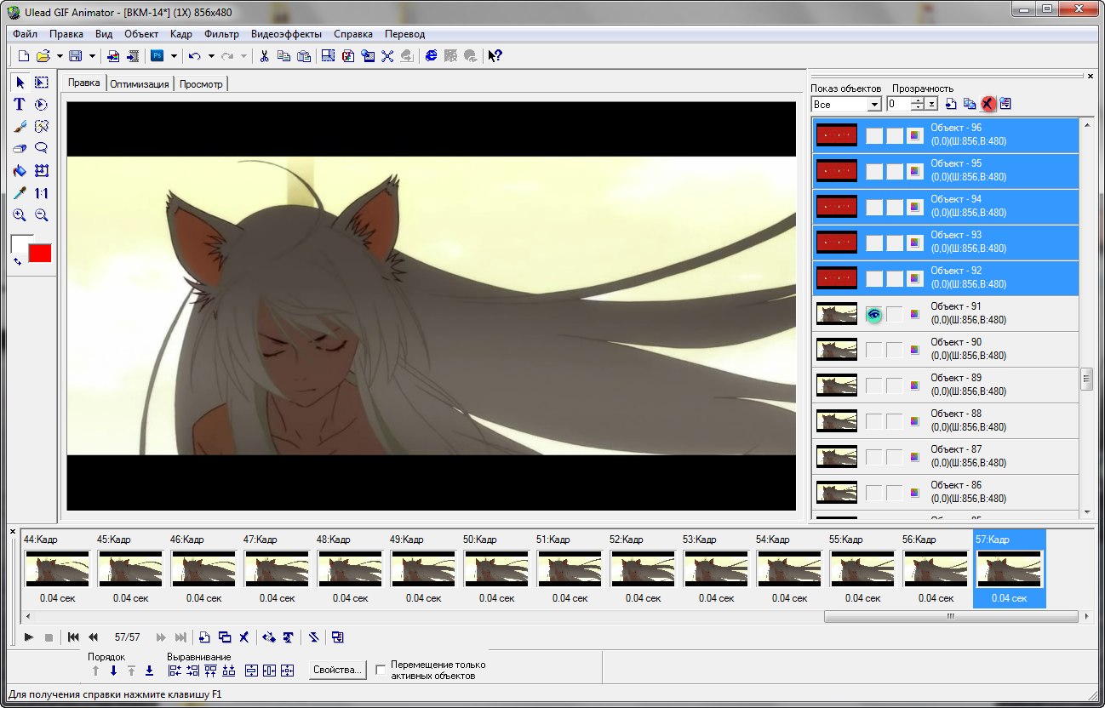Click the Internet Explorer preview icon
Image resolution: width=1105 pixels, height=708 pixels.
432,56
